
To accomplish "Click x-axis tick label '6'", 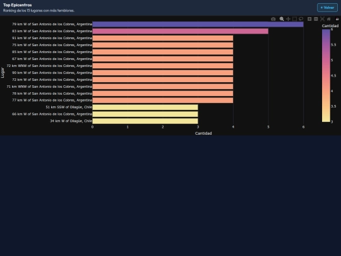I will [x=303, y=127].
